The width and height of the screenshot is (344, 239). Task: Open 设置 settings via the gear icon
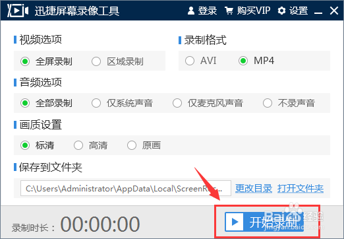click(281, 11)
